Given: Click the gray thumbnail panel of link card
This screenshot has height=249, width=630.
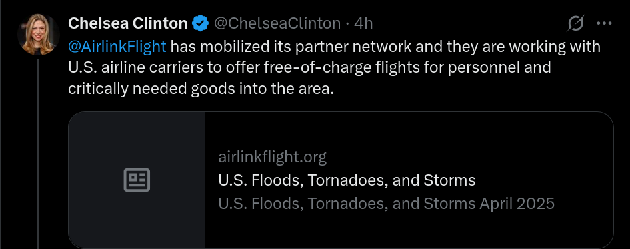Looking at the screenshot, I should point(137,180).
